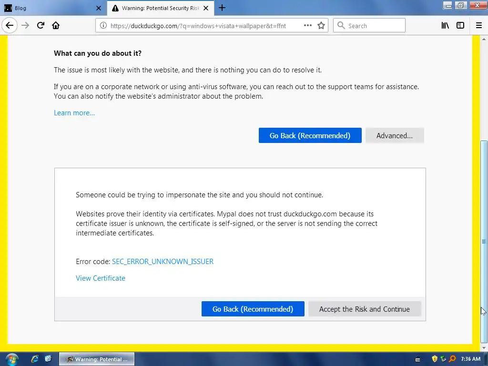Click the vertical scrollbar thumb
Screen dimensions: 488x366
click(x=484, y=241)
